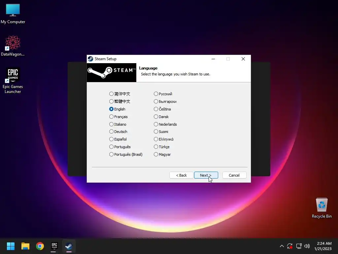Select the Epic Games Launcher desktop shortcut

pos(13,80)
